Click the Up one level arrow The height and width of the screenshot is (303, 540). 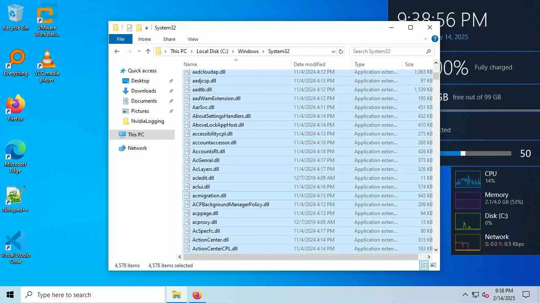[148, 51]
